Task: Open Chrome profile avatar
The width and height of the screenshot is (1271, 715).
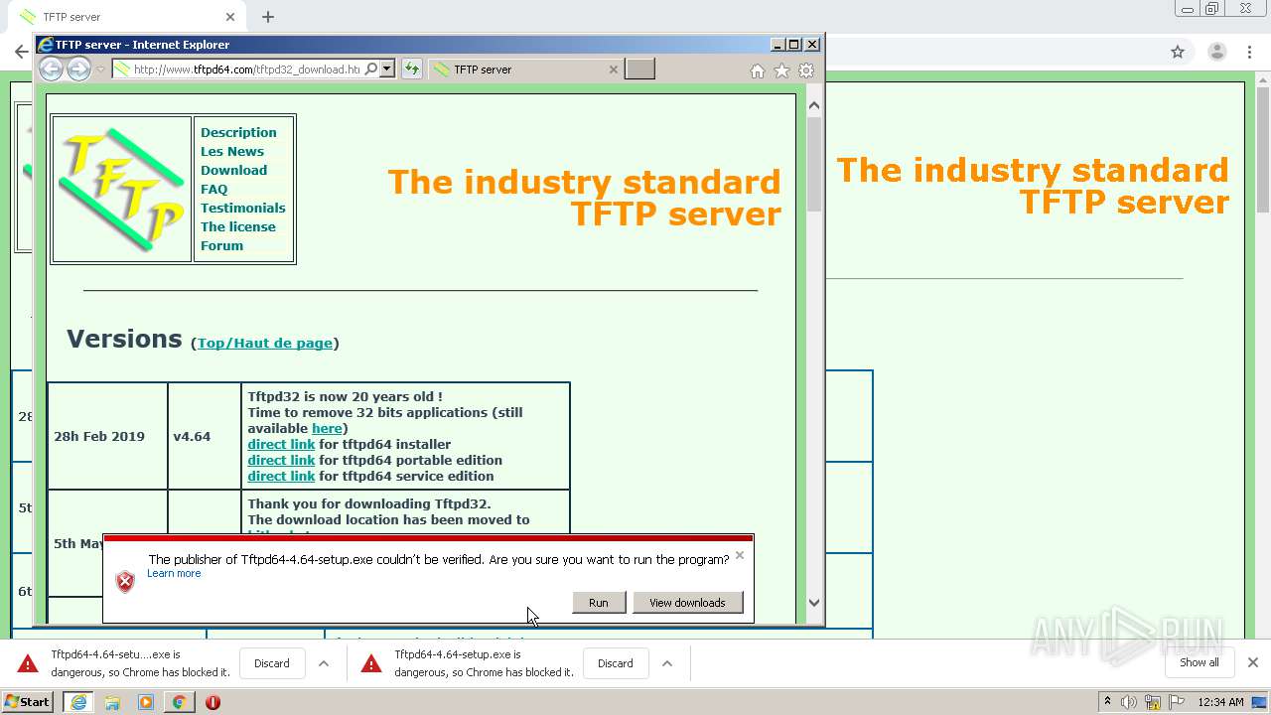Action: 1216,52
